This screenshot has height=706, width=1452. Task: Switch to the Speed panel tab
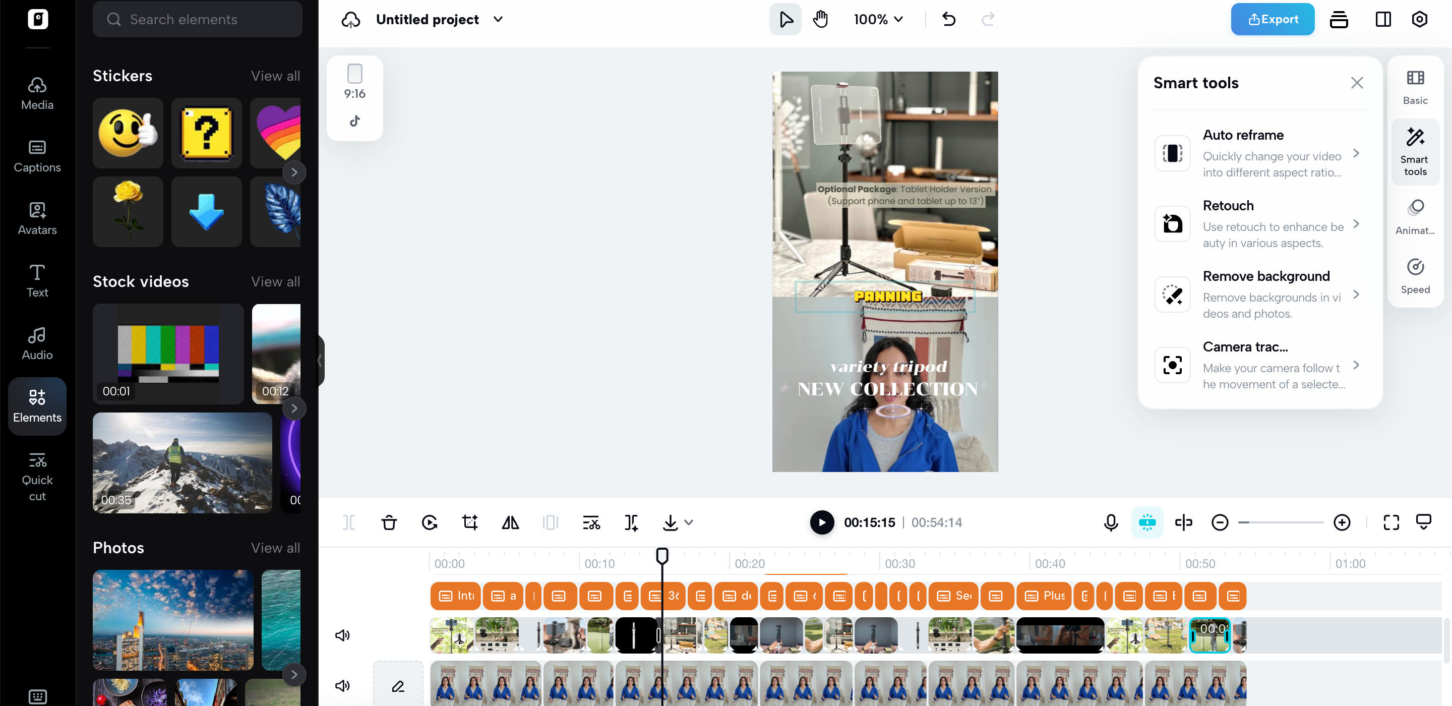(x=1415, y=276)
